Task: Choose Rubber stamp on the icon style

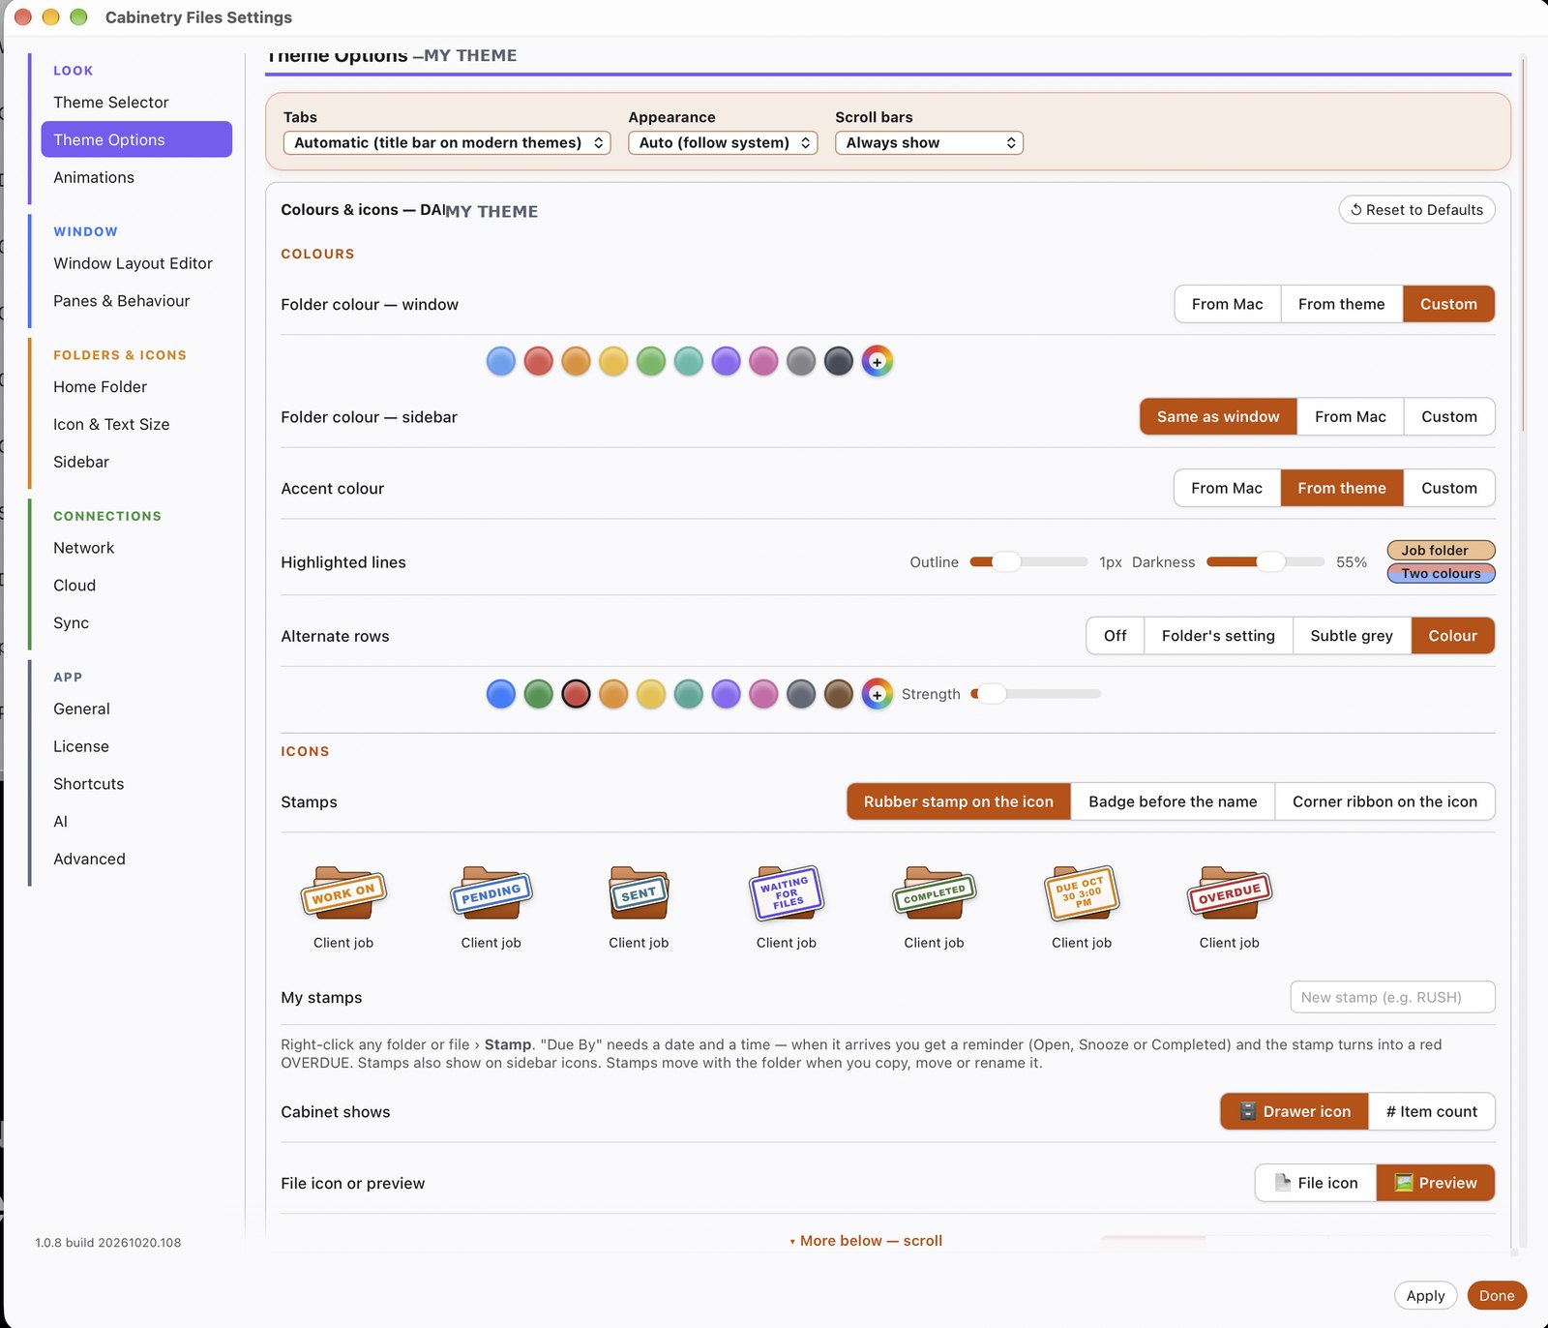Action: 959,801
